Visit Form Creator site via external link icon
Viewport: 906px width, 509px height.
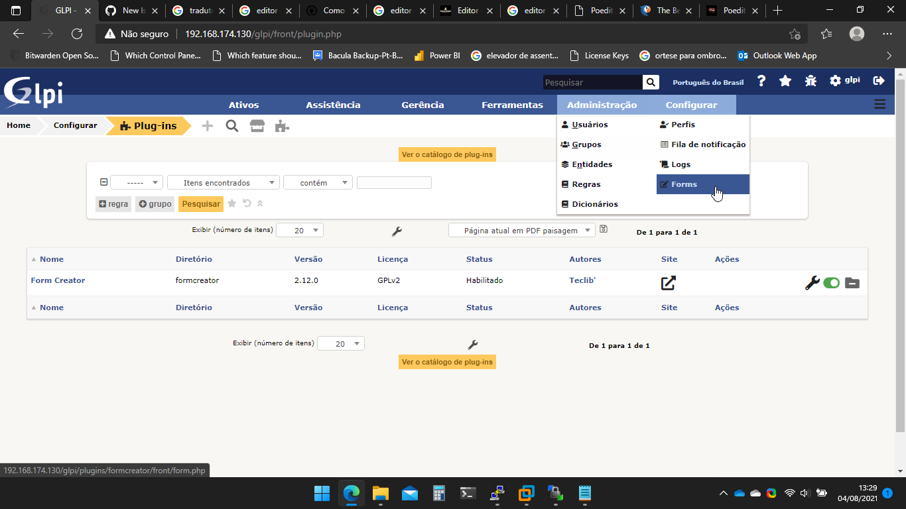[668, 282]
